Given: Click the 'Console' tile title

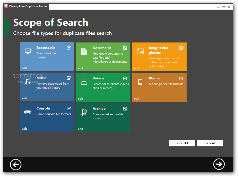Looking at the screenshot, I should [43, 108].
